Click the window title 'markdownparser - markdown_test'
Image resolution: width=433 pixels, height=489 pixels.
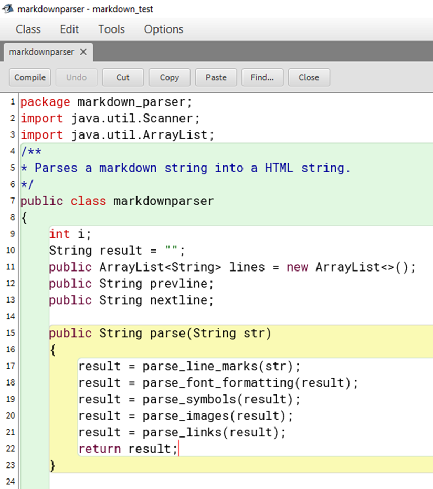pos(85,9)
